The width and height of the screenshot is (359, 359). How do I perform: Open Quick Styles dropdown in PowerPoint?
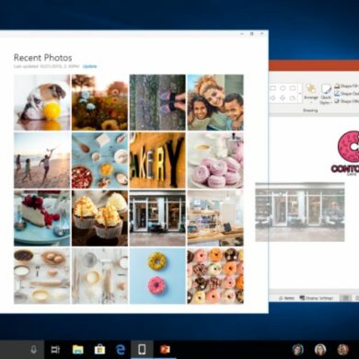coord(326,94)
